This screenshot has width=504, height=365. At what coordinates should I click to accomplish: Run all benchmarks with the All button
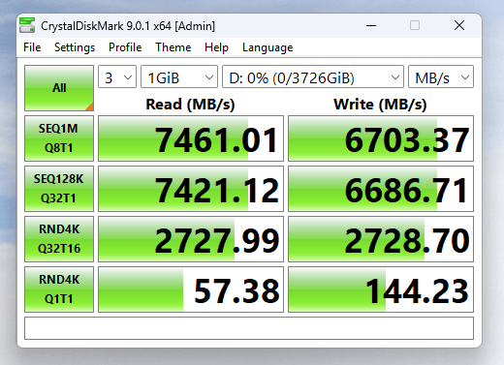pos(59,88)
